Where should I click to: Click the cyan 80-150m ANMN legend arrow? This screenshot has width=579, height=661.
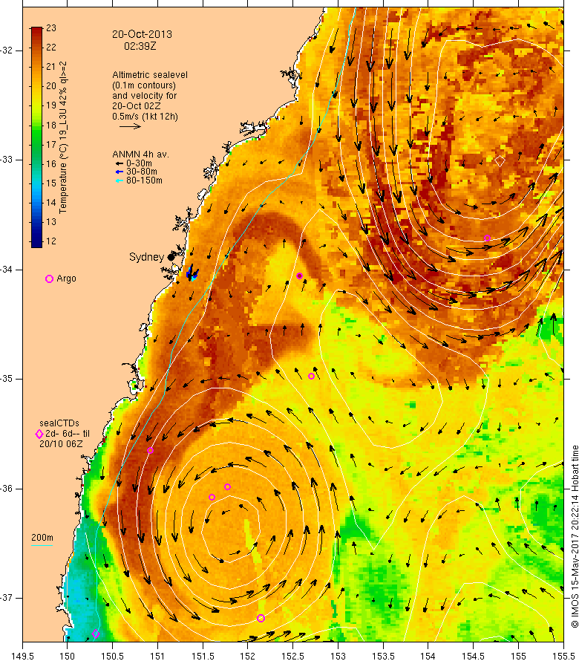pos(120,180)
